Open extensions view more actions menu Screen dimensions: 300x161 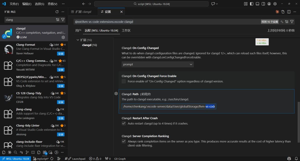(x=63, y=12)
